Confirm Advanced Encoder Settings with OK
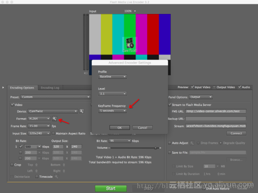 (120, 127)
